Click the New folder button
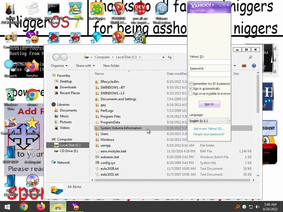 (111, 66)
